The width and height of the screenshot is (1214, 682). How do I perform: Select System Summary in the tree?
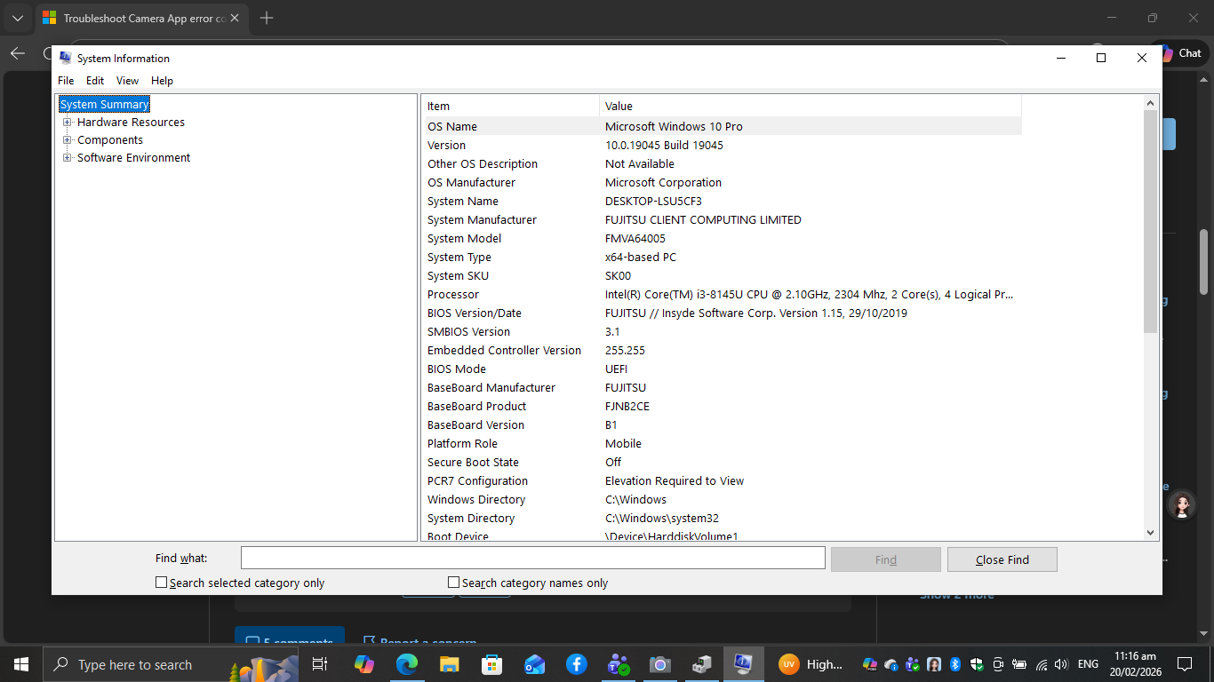tap(104, 104)
